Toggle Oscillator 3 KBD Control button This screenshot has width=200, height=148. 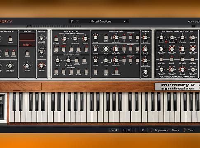[x=116, y=72]
